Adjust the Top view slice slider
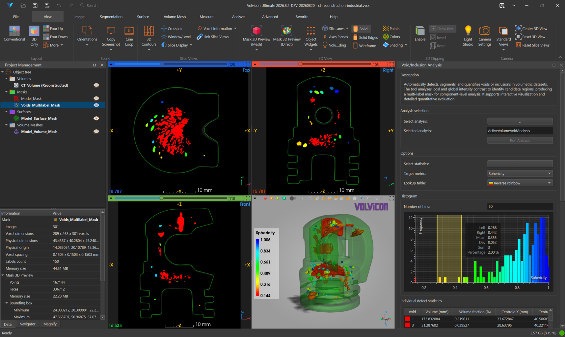Screen dimensions: 565x337 pos(171,64)
